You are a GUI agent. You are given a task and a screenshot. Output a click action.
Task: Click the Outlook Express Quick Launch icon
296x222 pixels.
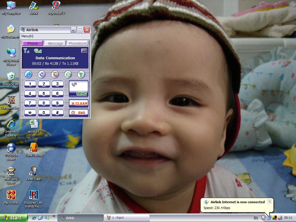click(x=40, y=218)
